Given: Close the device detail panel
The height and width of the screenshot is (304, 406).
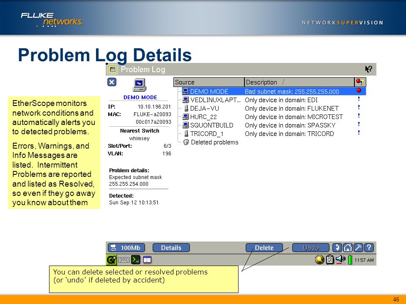Looking at the screenshot, I should tap(112, 82).
